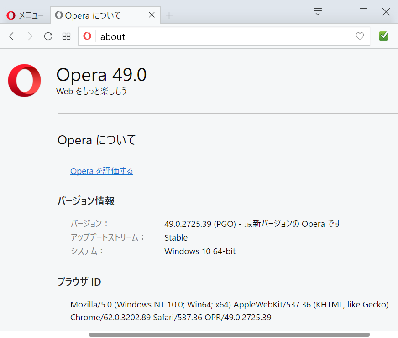Viewport: 398px width, 338px height.
Task: Click the バージョン情報 heading
Action: coord(86,201)
